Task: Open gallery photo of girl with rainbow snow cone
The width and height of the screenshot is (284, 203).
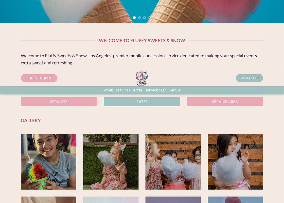Action: pos(48,162)
